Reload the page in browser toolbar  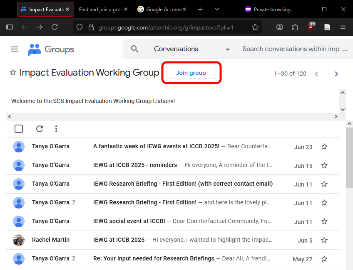click(x=55, y=27)
